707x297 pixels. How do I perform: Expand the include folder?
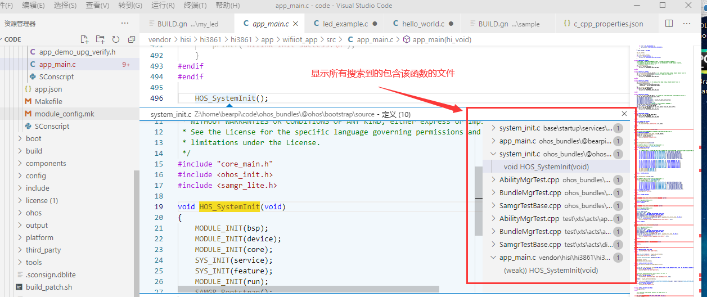pos(37,188)
